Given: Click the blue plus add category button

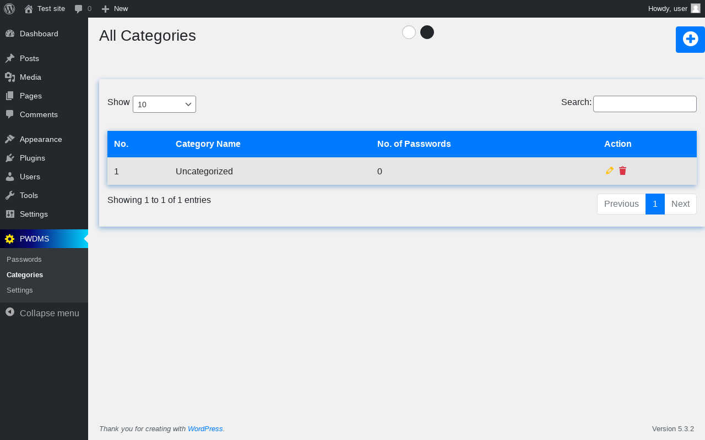Looking at the screenshot, I should pyautogui.click(x=690, y=39).
